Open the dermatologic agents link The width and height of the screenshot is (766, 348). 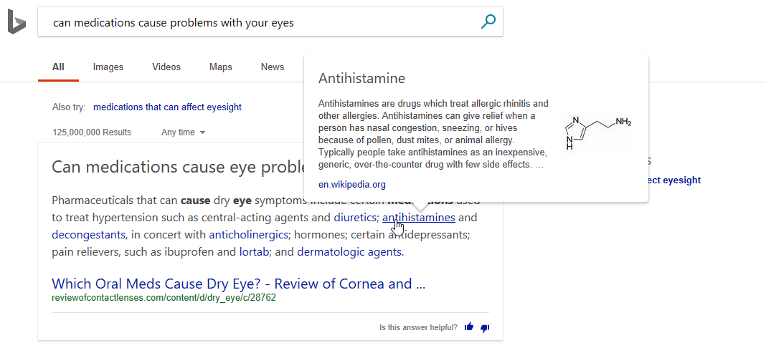[350, 253]
